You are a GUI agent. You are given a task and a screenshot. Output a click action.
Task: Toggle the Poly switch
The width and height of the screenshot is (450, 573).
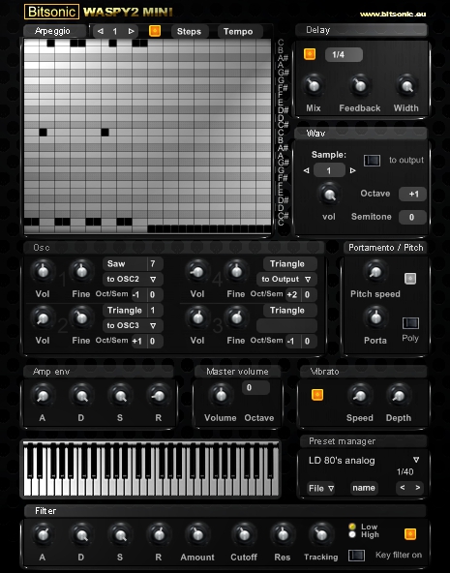point(410,323)
